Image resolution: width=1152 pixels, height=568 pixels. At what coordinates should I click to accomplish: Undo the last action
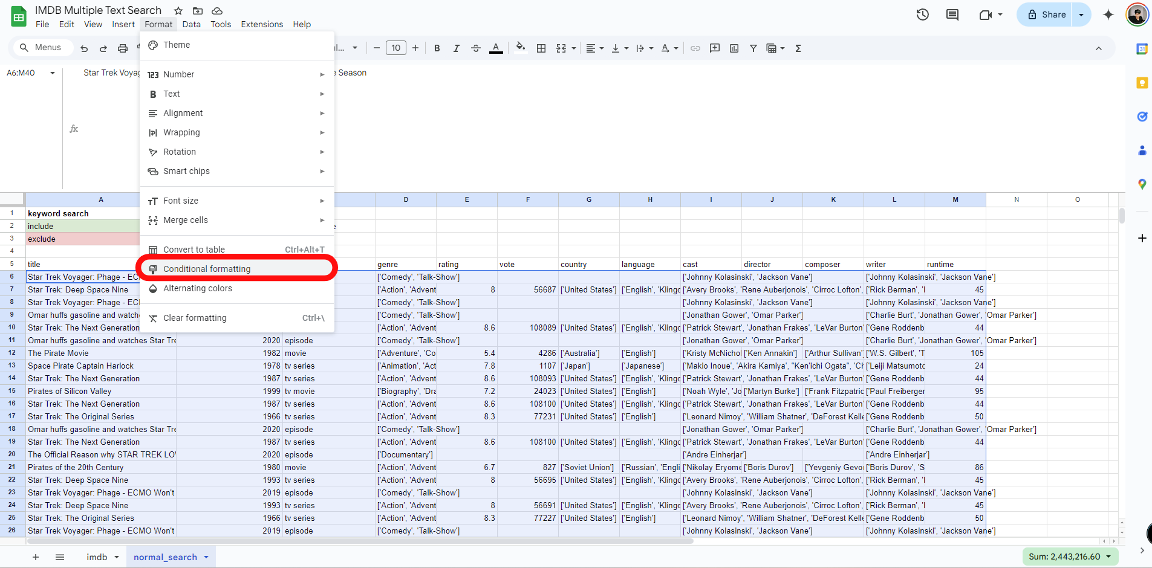tap(84, 48)
